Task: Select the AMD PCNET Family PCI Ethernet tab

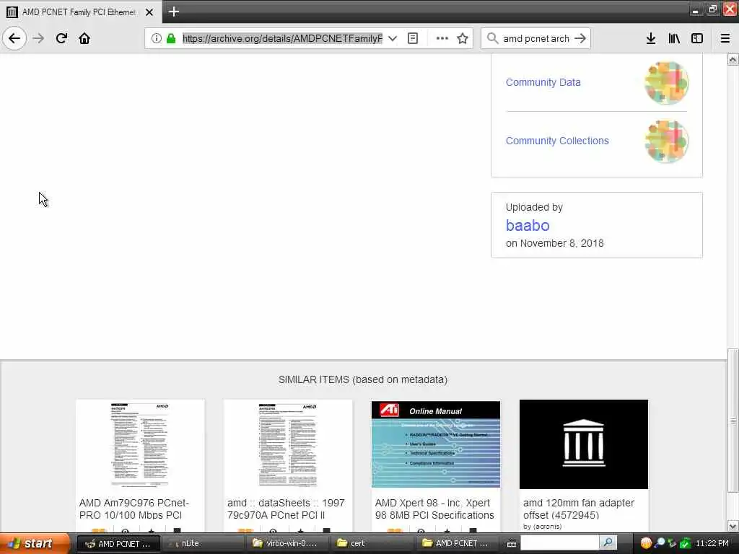Action: coord(79,12)
